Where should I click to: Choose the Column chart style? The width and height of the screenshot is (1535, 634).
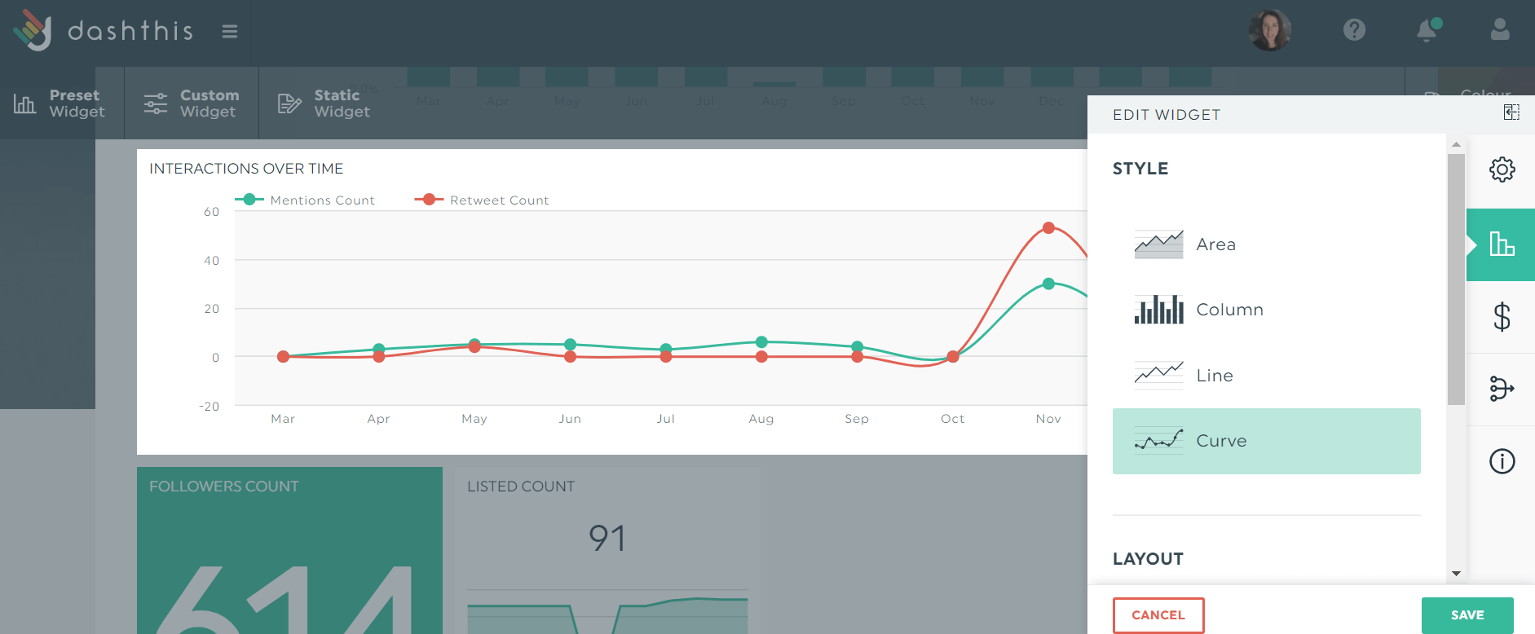pos(1267,310)
